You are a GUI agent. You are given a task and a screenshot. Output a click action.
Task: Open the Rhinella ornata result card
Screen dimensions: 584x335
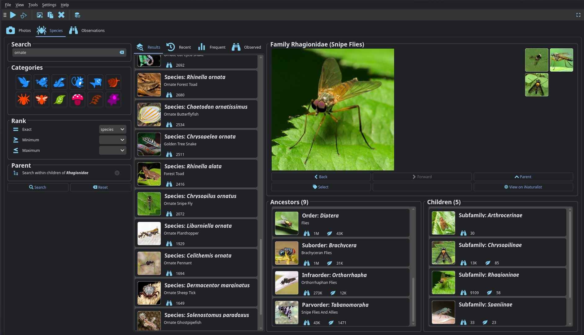(x=196, y=84)
